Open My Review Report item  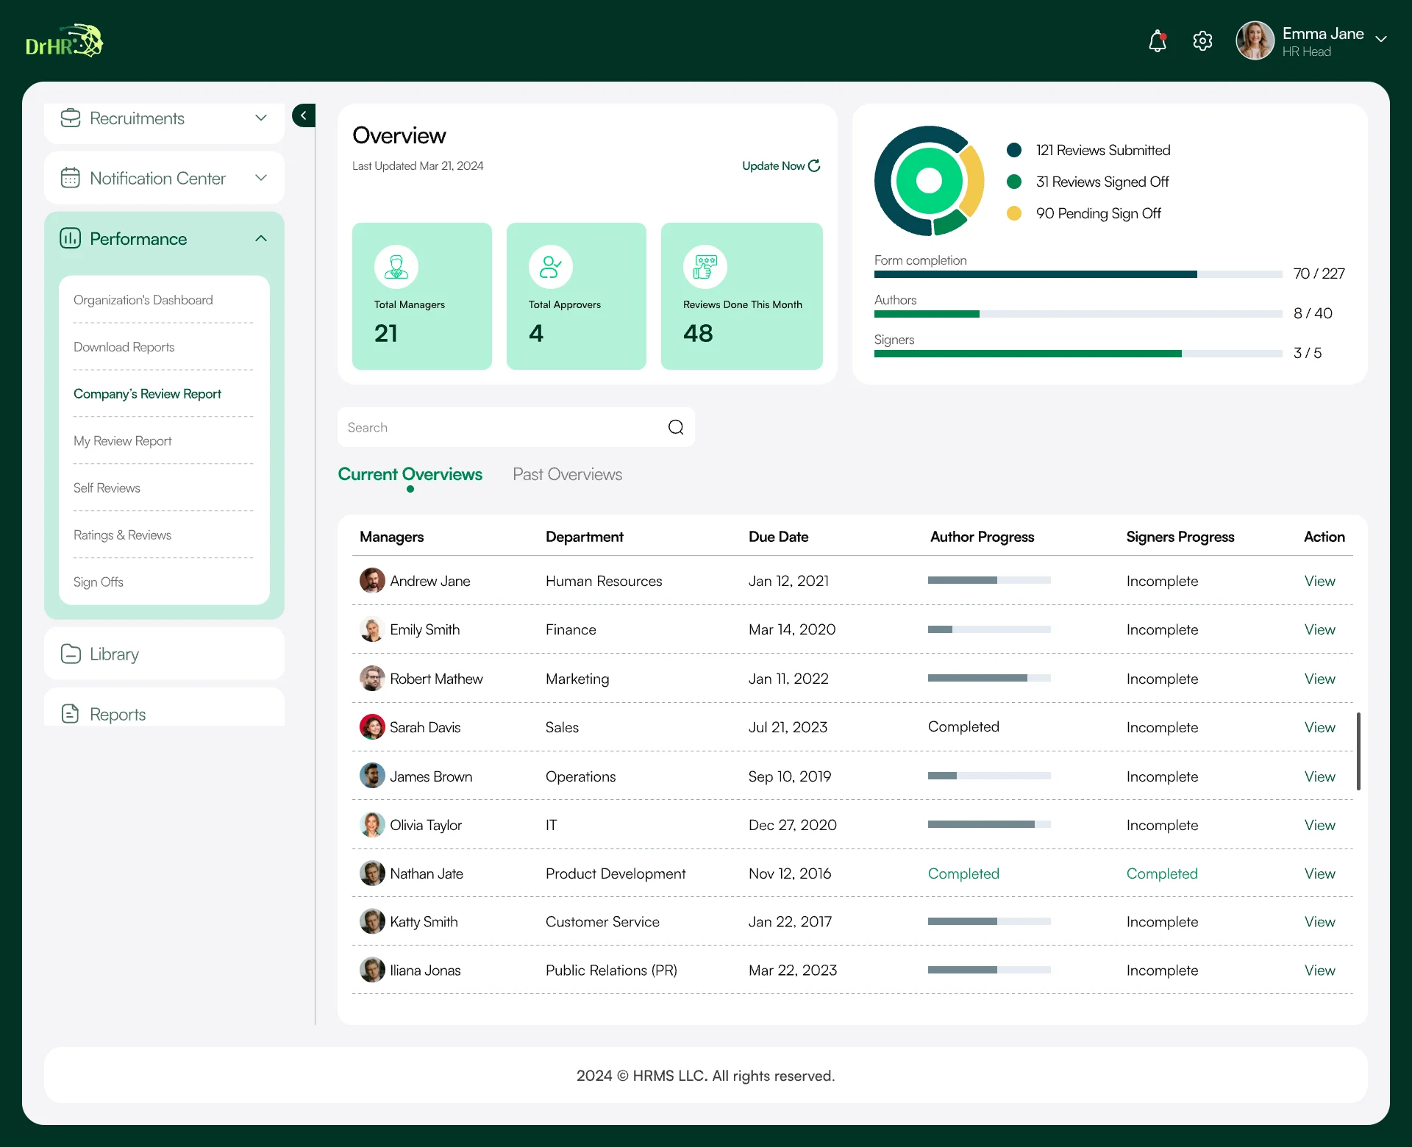pyautogui.click(x=122, y=441)
